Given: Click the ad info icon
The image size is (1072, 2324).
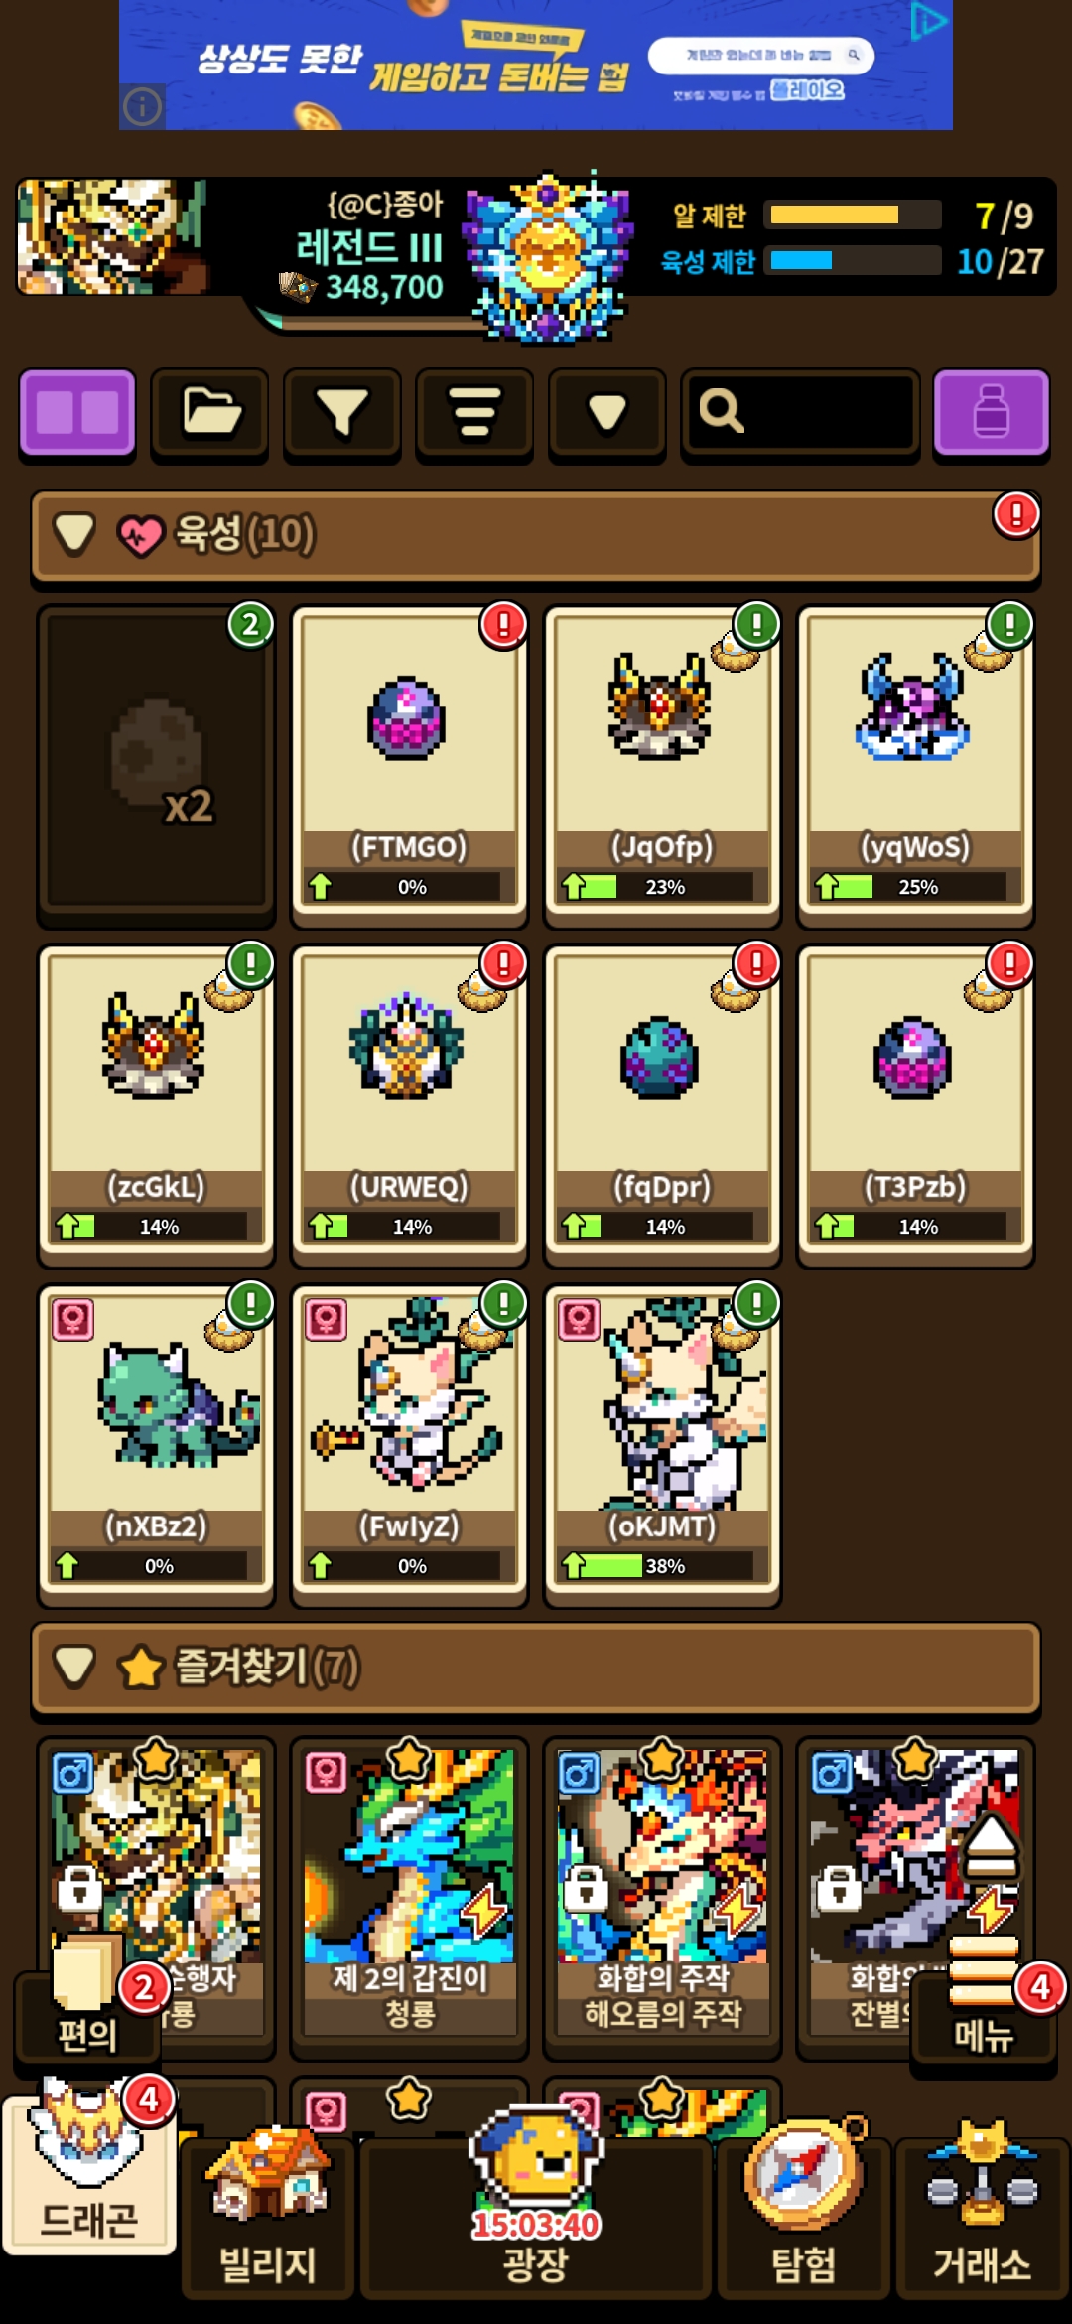Looking at the screenshot, I should coord(143,106).
